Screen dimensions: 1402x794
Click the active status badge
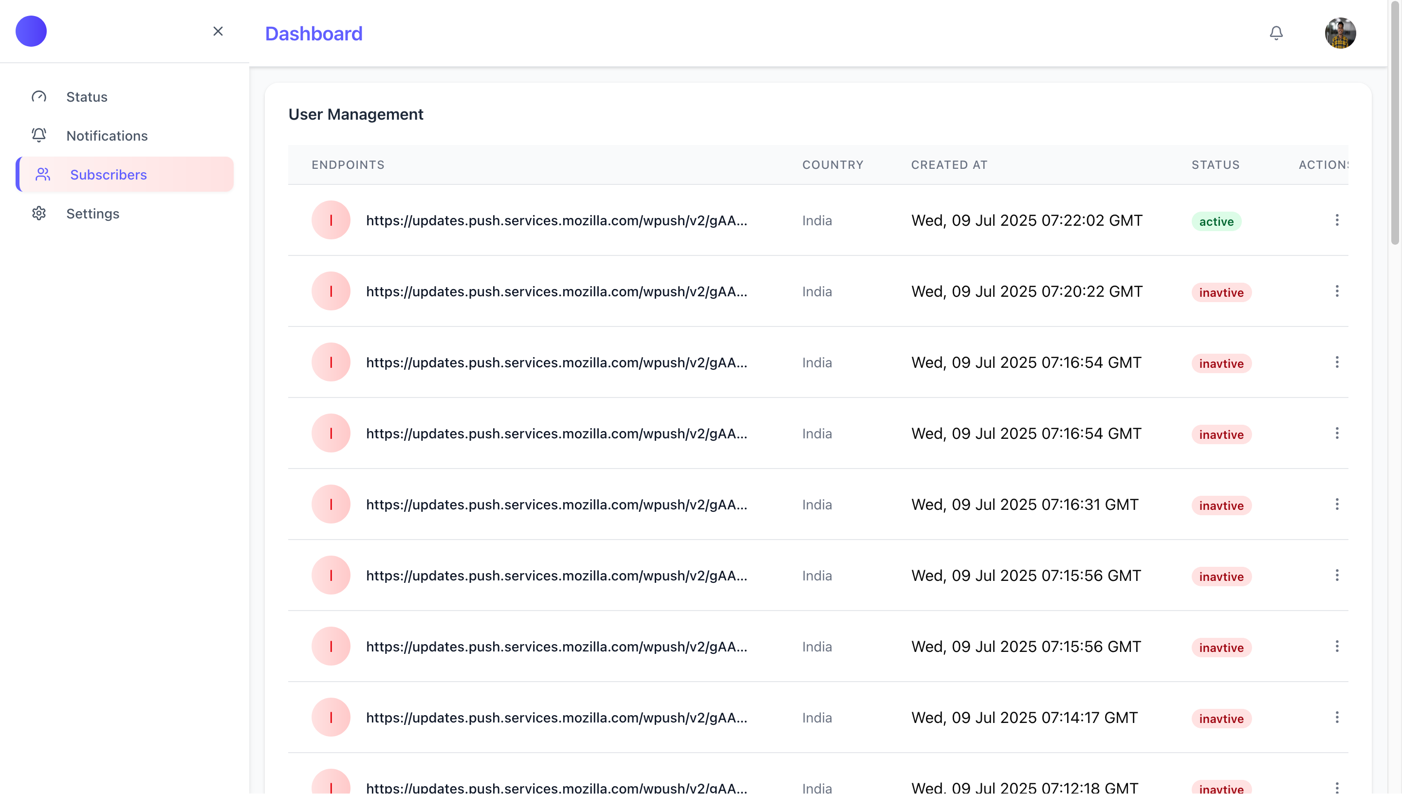[1216, 221]
